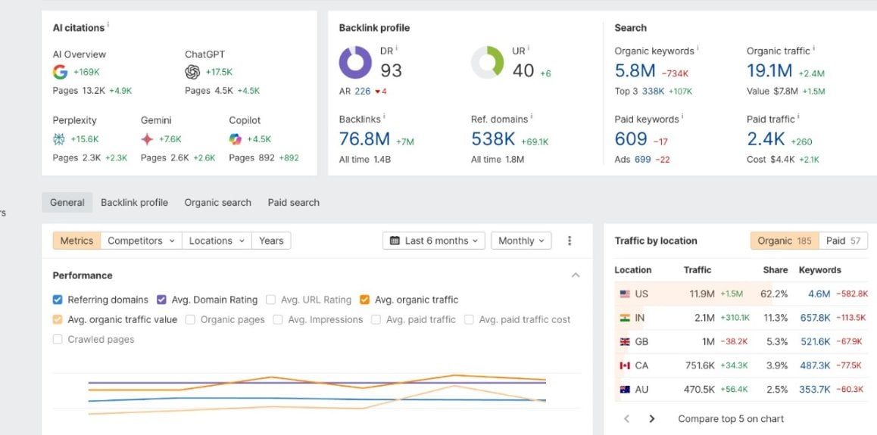Open the Last 6 months date dropdown
This screenshot has width=877, height=435.
tap(434, 241)
